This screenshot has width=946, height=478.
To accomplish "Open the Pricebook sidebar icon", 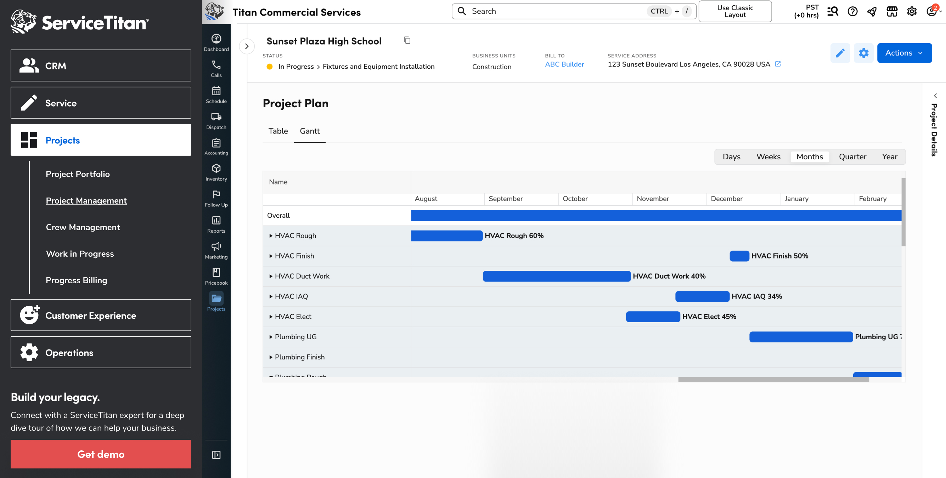I will pyautogui.click(x=216, y=276).
